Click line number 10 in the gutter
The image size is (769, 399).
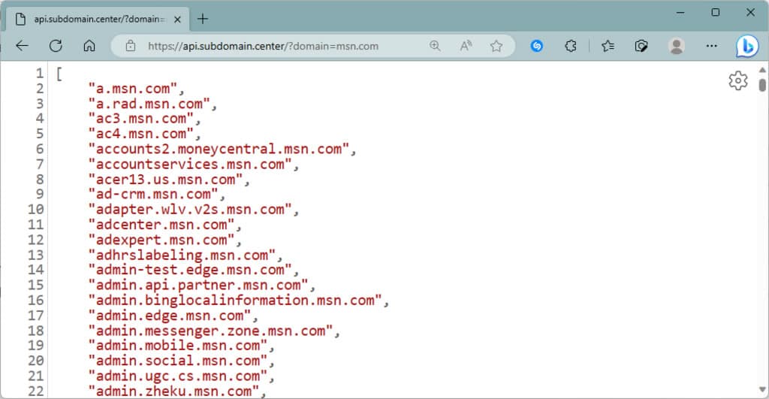(36, 210)
